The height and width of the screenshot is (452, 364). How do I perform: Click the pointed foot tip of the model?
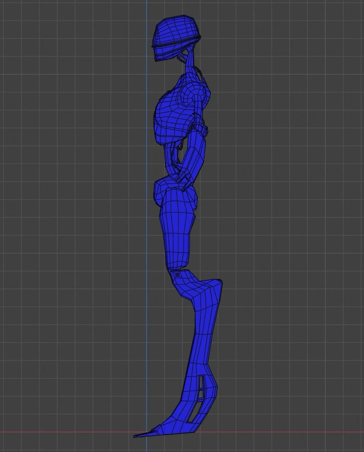(x=145, y=435)
